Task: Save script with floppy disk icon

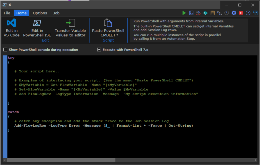Action: point(255,13)
